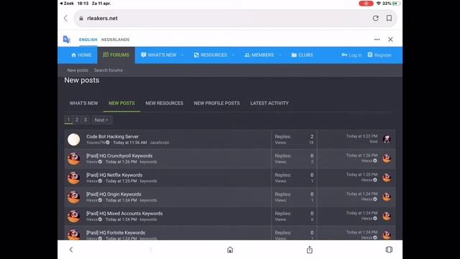Open thread [Paid] HQ Netflix Keywords
This screenshot has height=259, width=460.
point(114,175)
